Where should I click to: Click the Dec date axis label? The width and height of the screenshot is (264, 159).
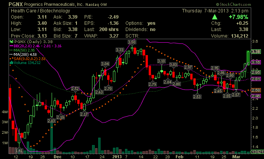coord(57,157)
